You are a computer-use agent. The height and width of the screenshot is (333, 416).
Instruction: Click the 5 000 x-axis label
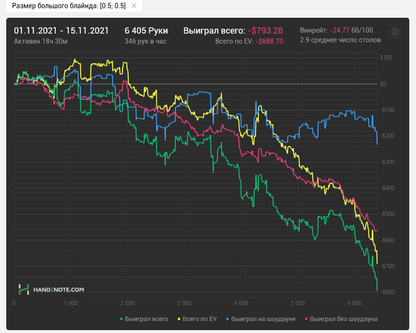point(298,303)
